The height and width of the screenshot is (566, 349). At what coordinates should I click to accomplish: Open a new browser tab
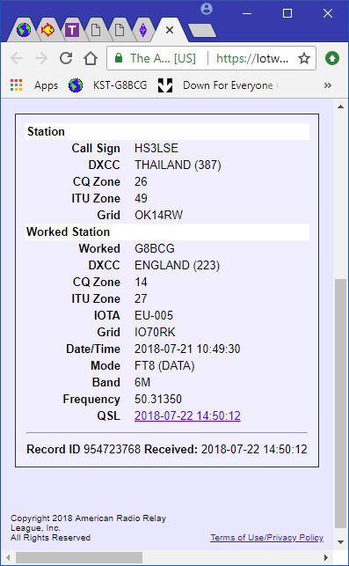pos(202,30)
